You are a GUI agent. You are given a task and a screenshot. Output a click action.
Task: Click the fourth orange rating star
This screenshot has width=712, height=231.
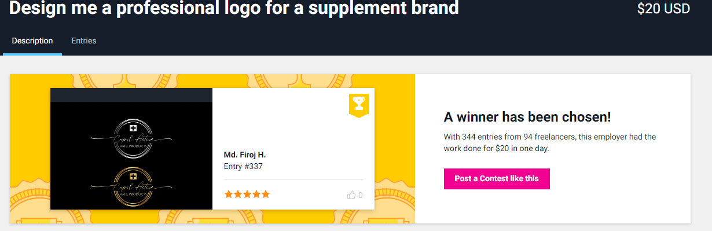[256, 195]
